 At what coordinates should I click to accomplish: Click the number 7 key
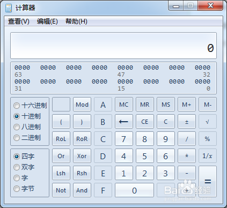(x=124, y=139)
